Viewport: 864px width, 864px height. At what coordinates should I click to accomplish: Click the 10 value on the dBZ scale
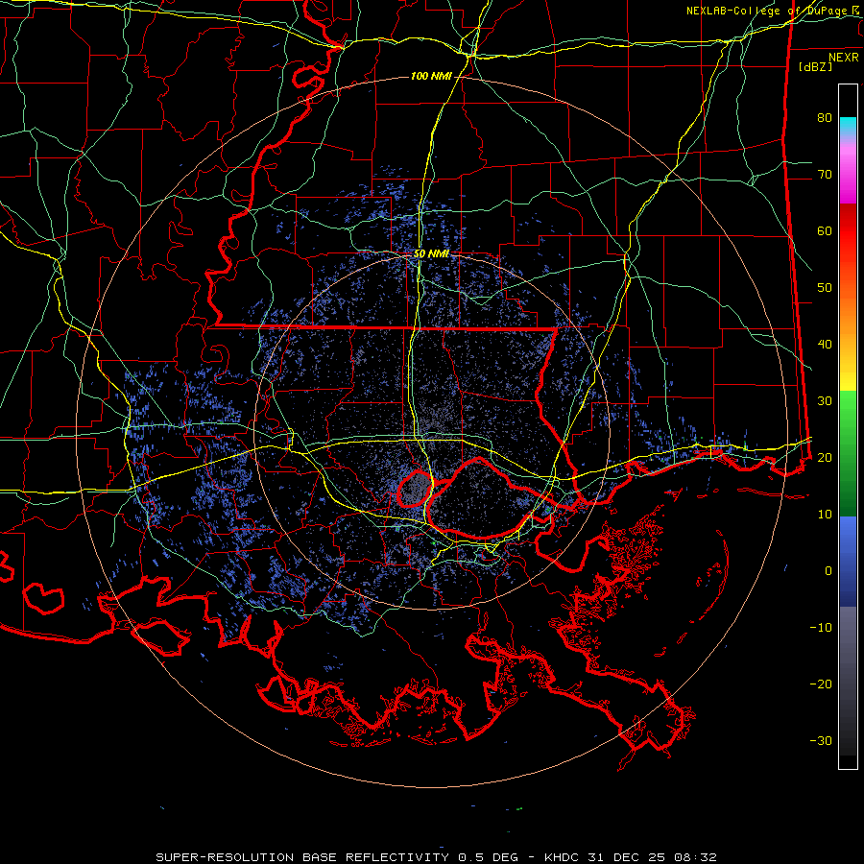(x=825, y=515)
